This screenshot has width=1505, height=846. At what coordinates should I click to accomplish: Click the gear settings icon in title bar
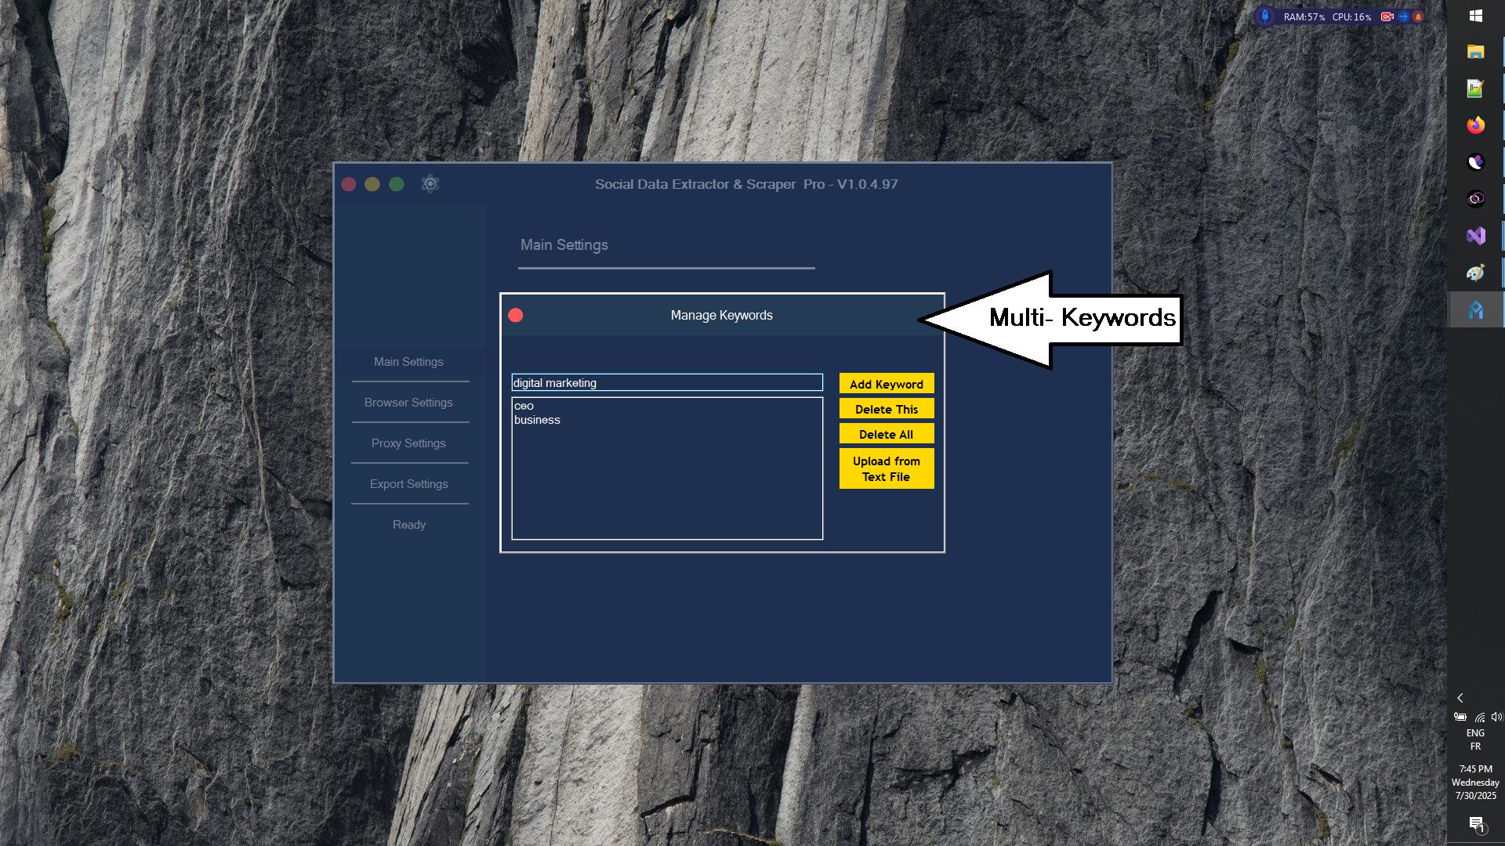[x=430, y=184]
